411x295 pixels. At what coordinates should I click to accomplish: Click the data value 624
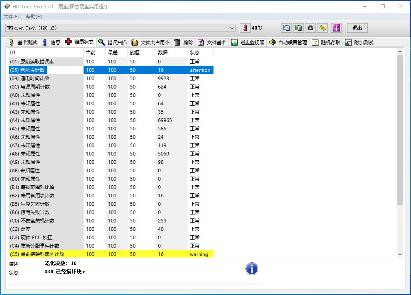162,87
